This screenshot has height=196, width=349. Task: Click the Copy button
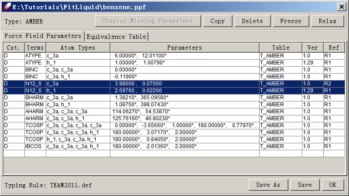(x=217, y=21)
